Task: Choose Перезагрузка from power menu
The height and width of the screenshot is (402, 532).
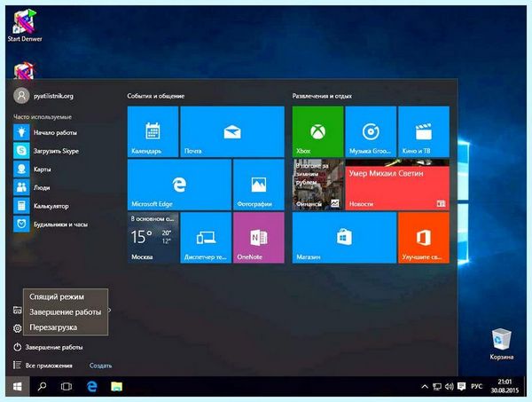Action: (66, 327)
